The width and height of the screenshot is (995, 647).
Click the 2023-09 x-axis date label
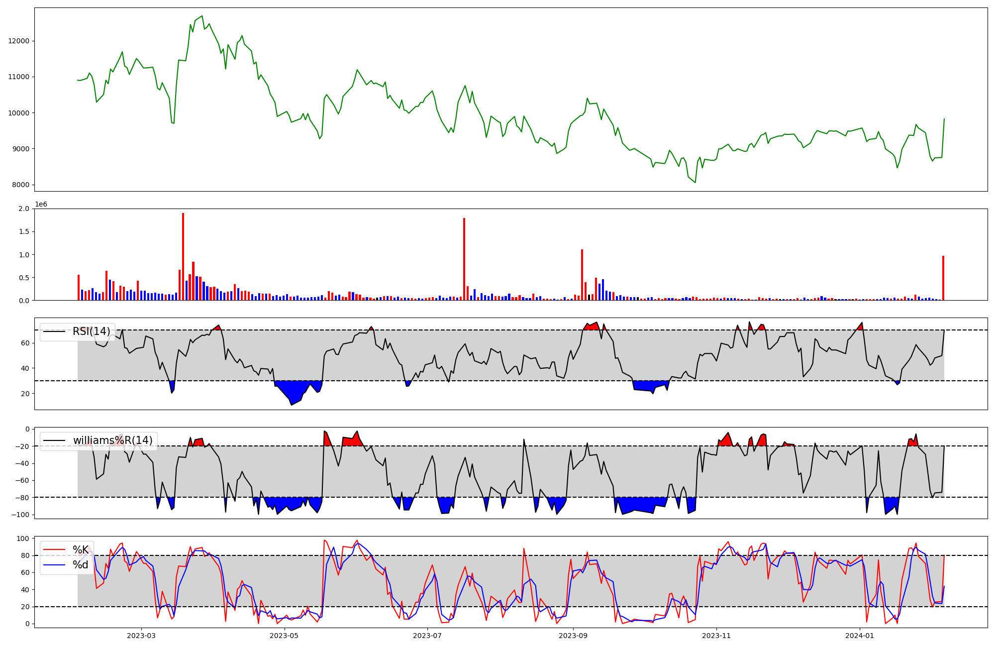pyautogui.click(x=573, y=636)
